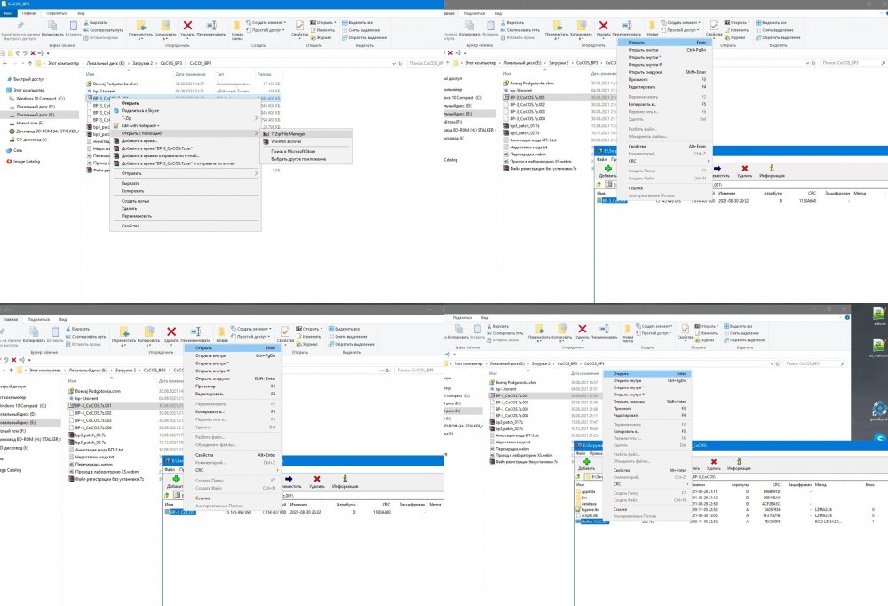The height and width of the screenshot is (606, 888).
Task: Click the green Add icon in 7-Zip toolbar
Action: [607, 168]
